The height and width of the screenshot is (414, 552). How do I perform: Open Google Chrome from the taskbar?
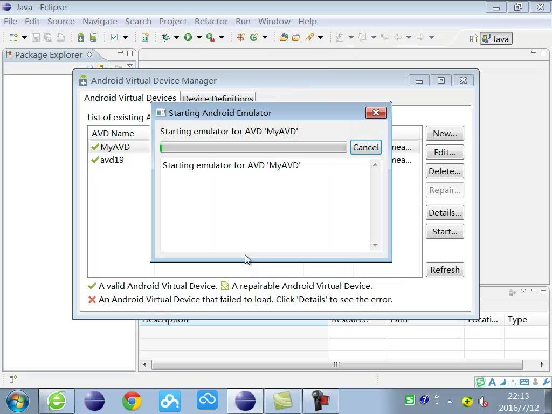coord(132,401)
